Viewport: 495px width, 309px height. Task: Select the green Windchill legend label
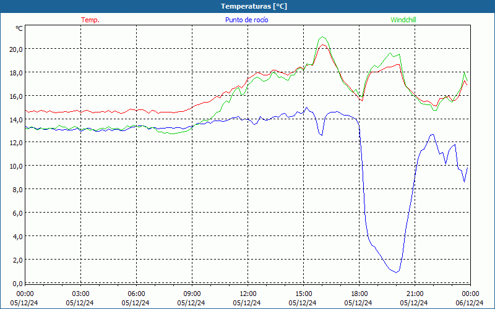pyautogui.click(x=403, y=20)
